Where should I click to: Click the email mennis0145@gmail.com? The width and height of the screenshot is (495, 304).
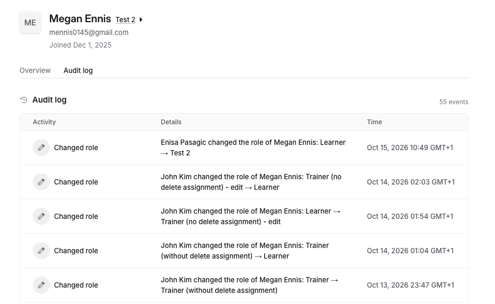[89, 32]
